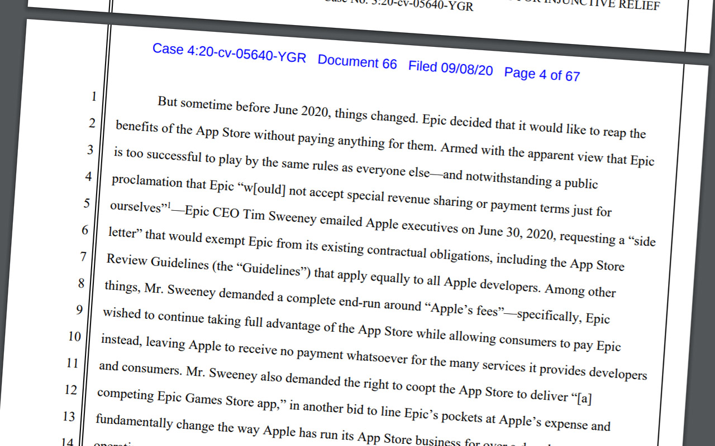
Task: Click line number 9 in the margin
Action: (79, 310)
